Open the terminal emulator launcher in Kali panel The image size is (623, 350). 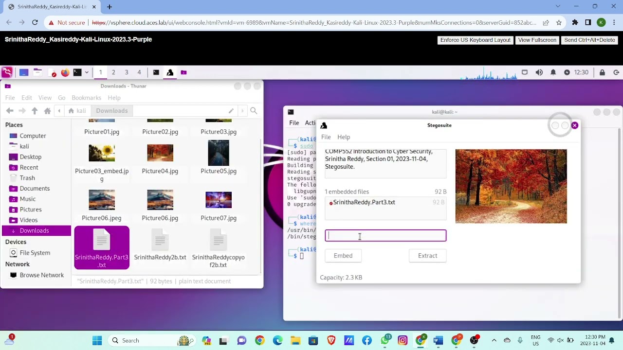(x=77, y=72)
